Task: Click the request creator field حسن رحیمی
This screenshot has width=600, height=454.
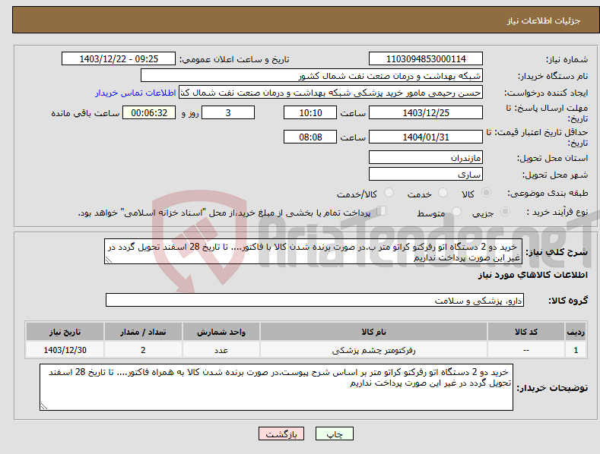Action: pos(331,93)
